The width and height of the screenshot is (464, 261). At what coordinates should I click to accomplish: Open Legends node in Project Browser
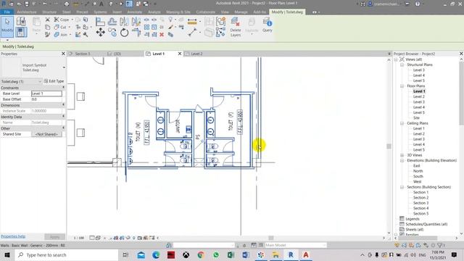coord(413,219)
